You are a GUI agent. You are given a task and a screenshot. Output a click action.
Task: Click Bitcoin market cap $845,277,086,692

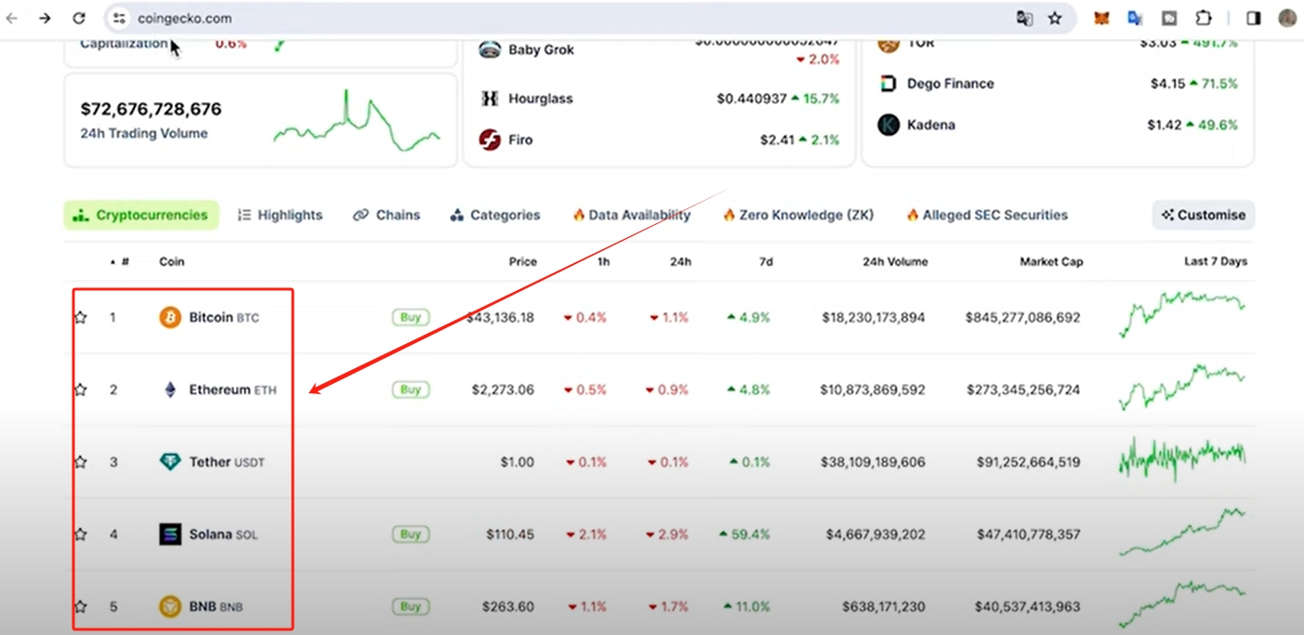pos(1023,317)
